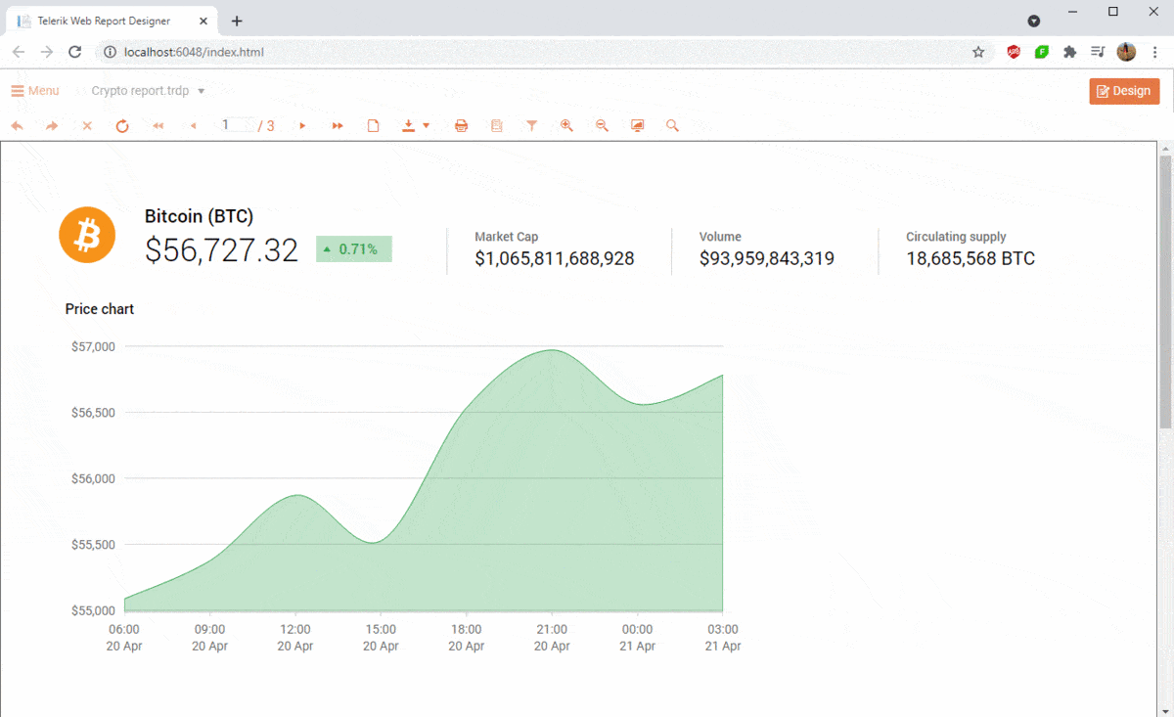Screen dimensions: 1174x717
Task: Expand the Crypto report.trdp file dropdown
Action: [x=201, y=91]
